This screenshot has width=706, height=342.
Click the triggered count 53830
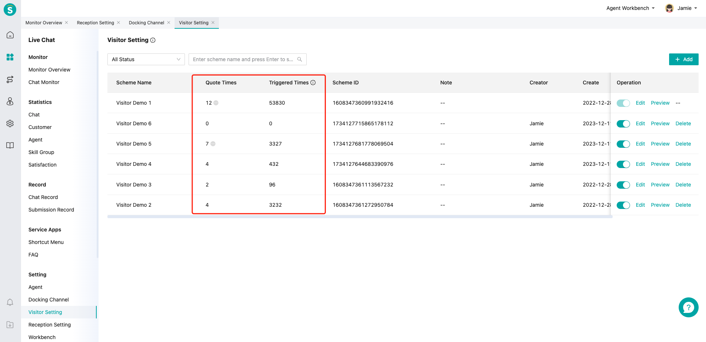[x=277, y=103]
